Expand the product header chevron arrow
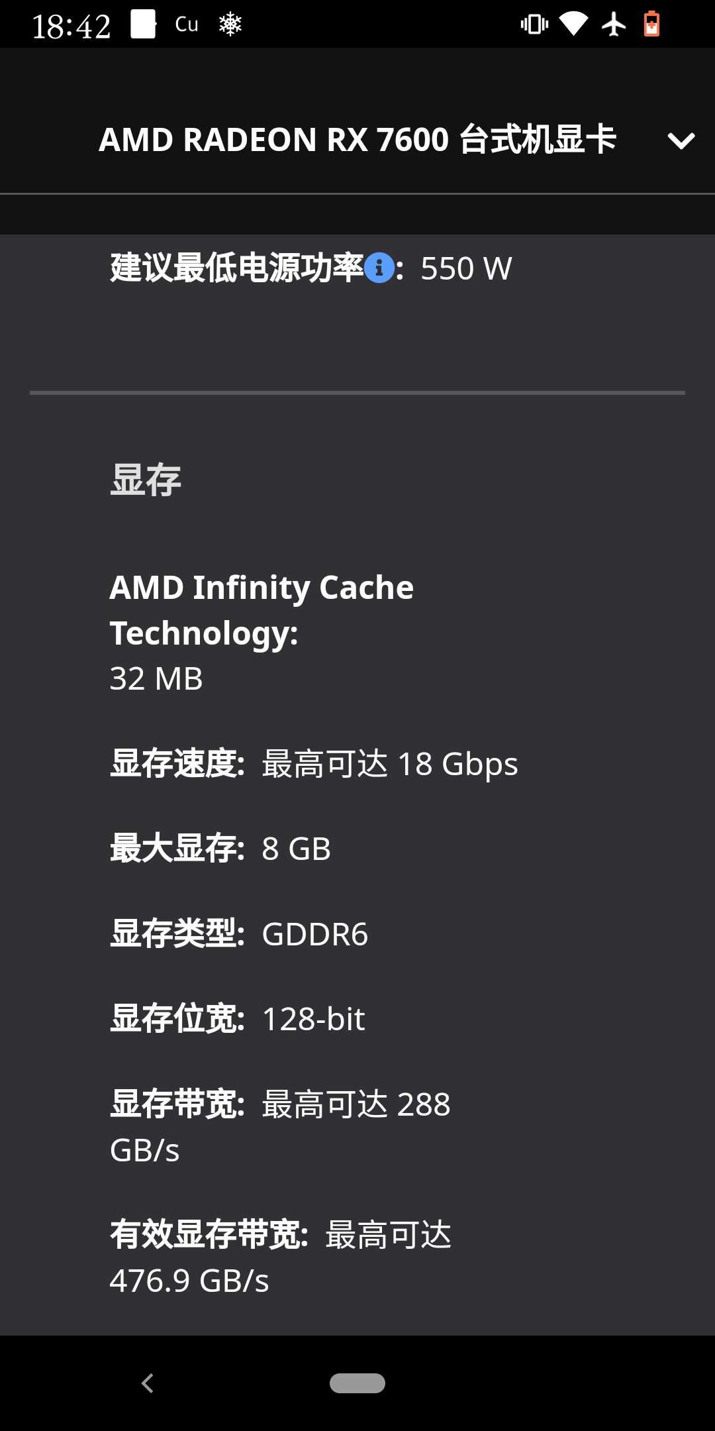This screenshot has width=715, height=1431. [681, 140]
